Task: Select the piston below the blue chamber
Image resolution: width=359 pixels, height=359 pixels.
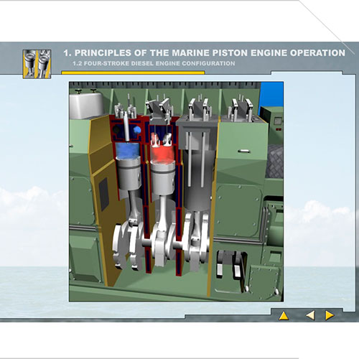Action: (129, 174)
